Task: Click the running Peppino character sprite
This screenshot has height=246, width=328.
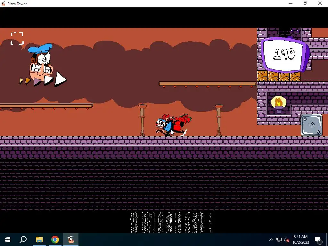Action: pyautogui.click(x=173, y=125)
